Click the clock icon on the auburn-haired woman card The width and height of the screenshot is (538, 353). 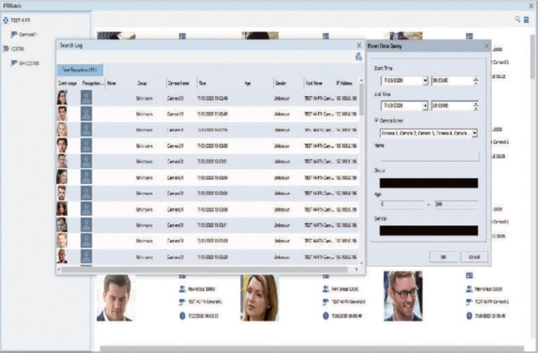click(x=325, y=316)
